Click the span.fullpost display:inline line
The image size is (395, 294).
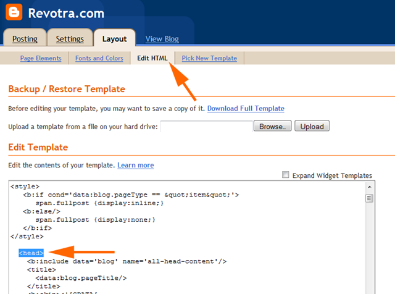pos(99,203)
